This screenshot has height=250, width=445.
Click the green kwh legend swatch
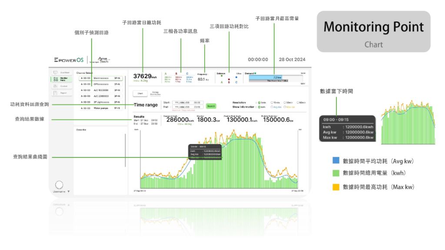[336, 173]
